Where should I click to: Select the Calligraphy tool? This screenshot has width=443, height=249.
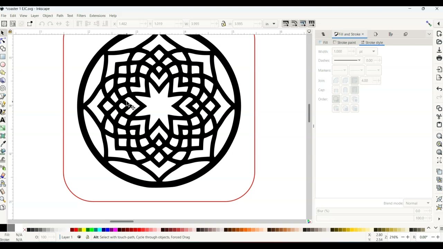3,112
